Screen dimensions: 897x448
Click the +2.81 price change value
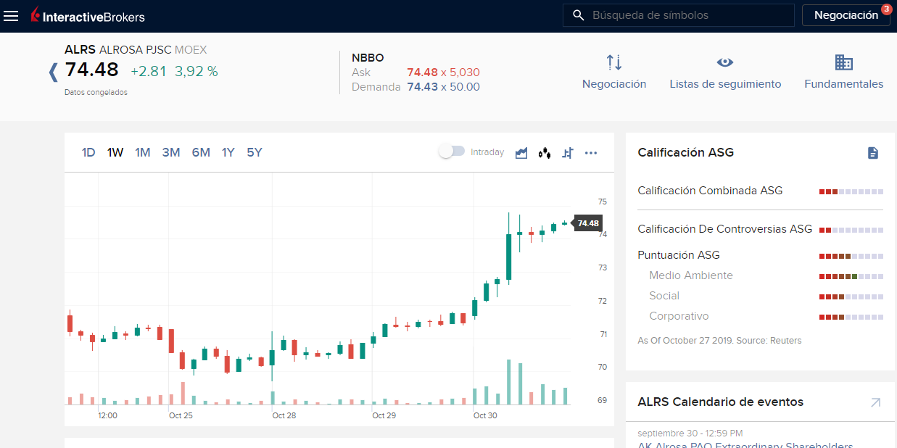pyautogui.click(x=148, y=71)
